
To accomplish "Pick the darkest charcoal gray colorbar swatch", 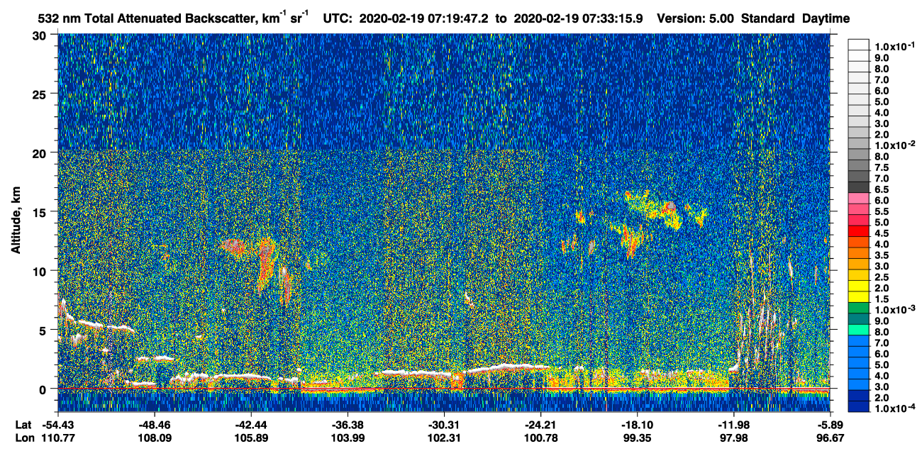I will pyautogui.click(x=858, y=187).
